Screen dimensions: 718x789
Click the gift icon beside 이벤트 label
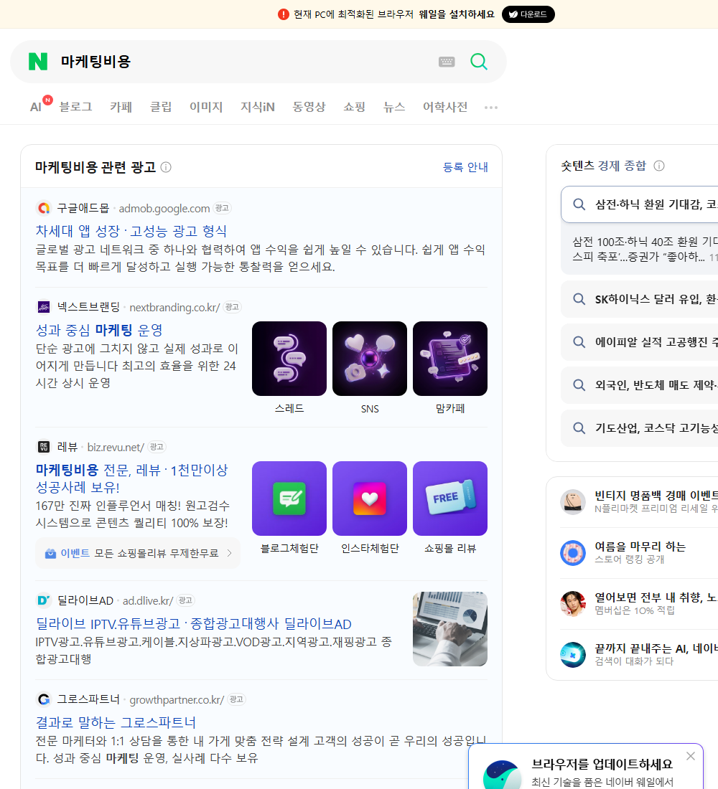(50, 554)
